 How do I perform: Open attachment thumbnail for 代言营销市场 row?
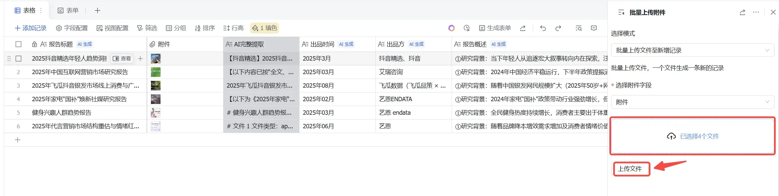click(155, 126)
